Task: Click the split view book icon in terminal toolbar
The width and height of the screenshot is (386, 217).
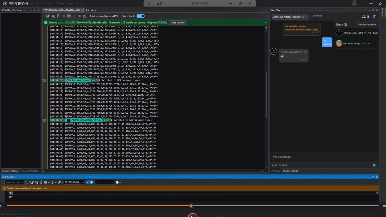Action: [x=79, y=16]
